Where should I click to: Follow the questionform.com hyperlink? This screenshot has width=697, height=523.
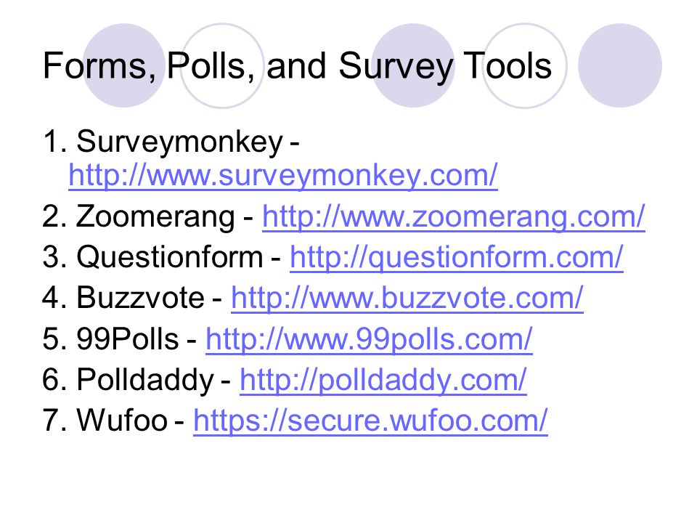click(x=457, y=258)
